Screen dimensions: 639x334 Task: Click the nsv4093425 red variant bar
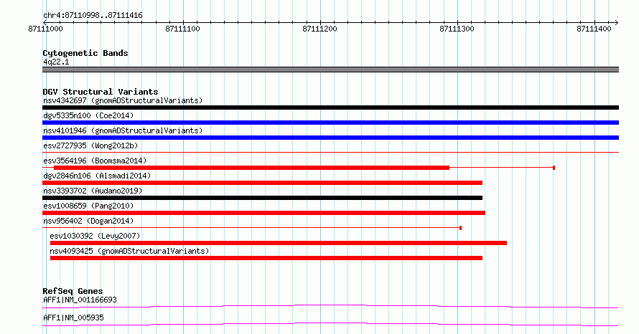click(266, 258)
